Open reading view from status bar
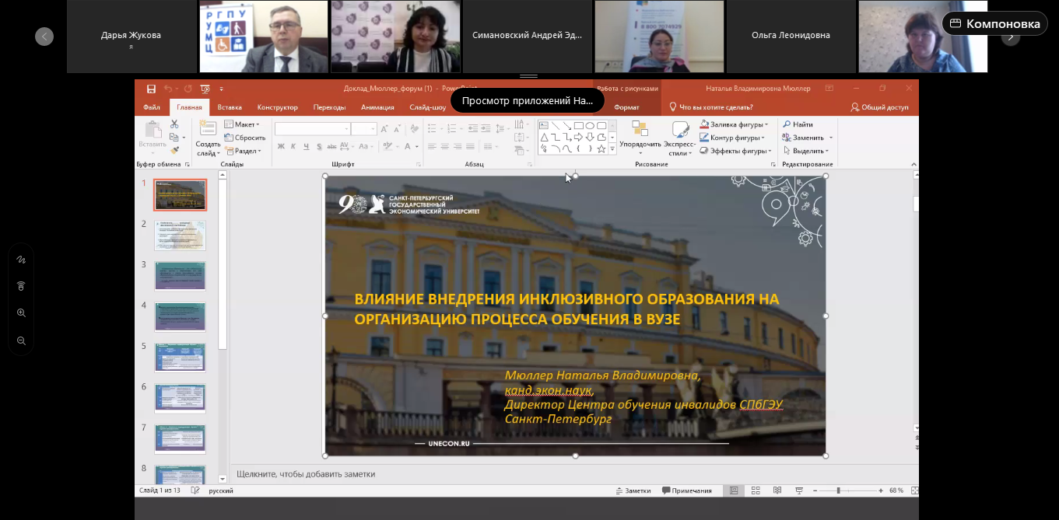The width and height of the screenshot is (1059, 520). coord(777,490)
